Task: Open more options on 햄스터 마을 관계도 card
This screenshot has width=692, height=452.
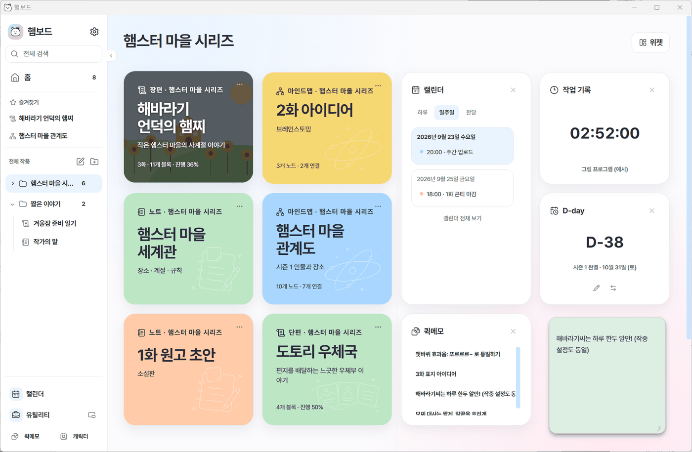Action: click(378, 206)
